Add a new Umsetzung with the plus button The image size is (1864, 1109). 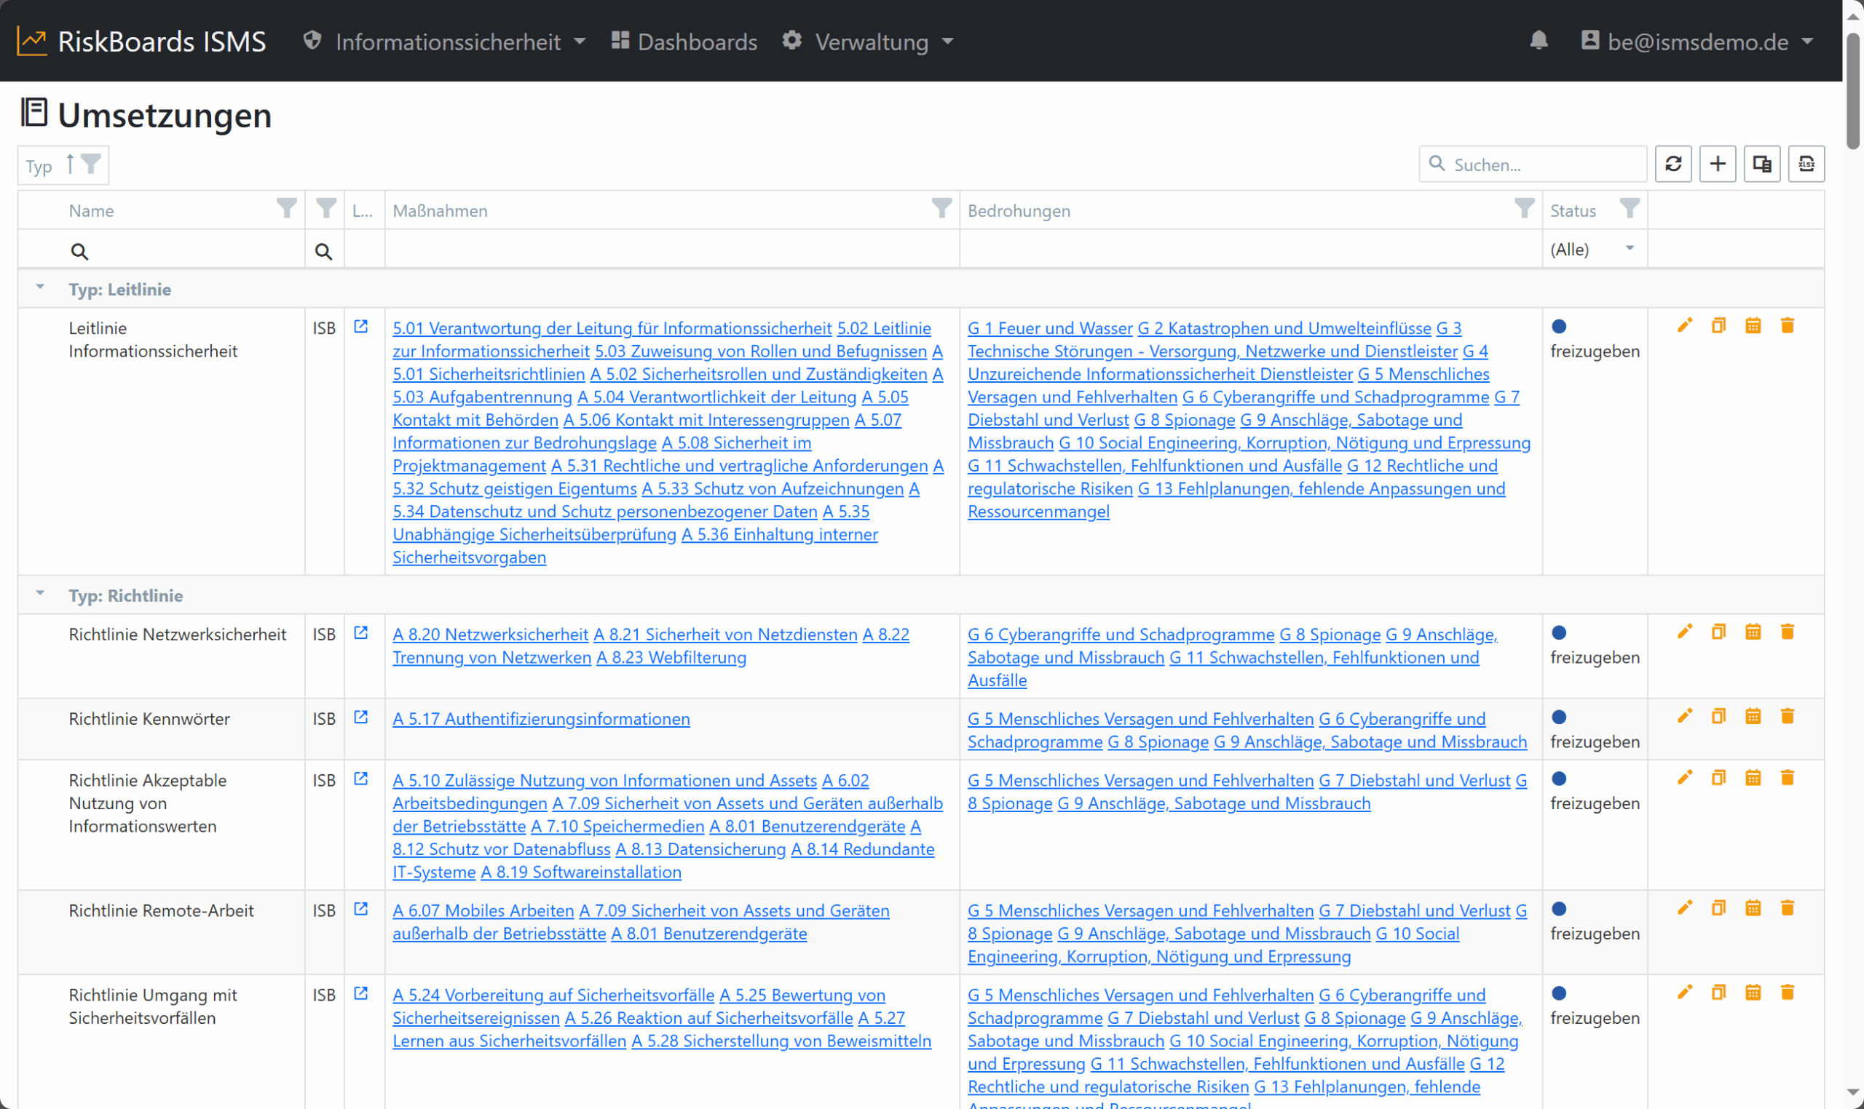pos(1717,164)
